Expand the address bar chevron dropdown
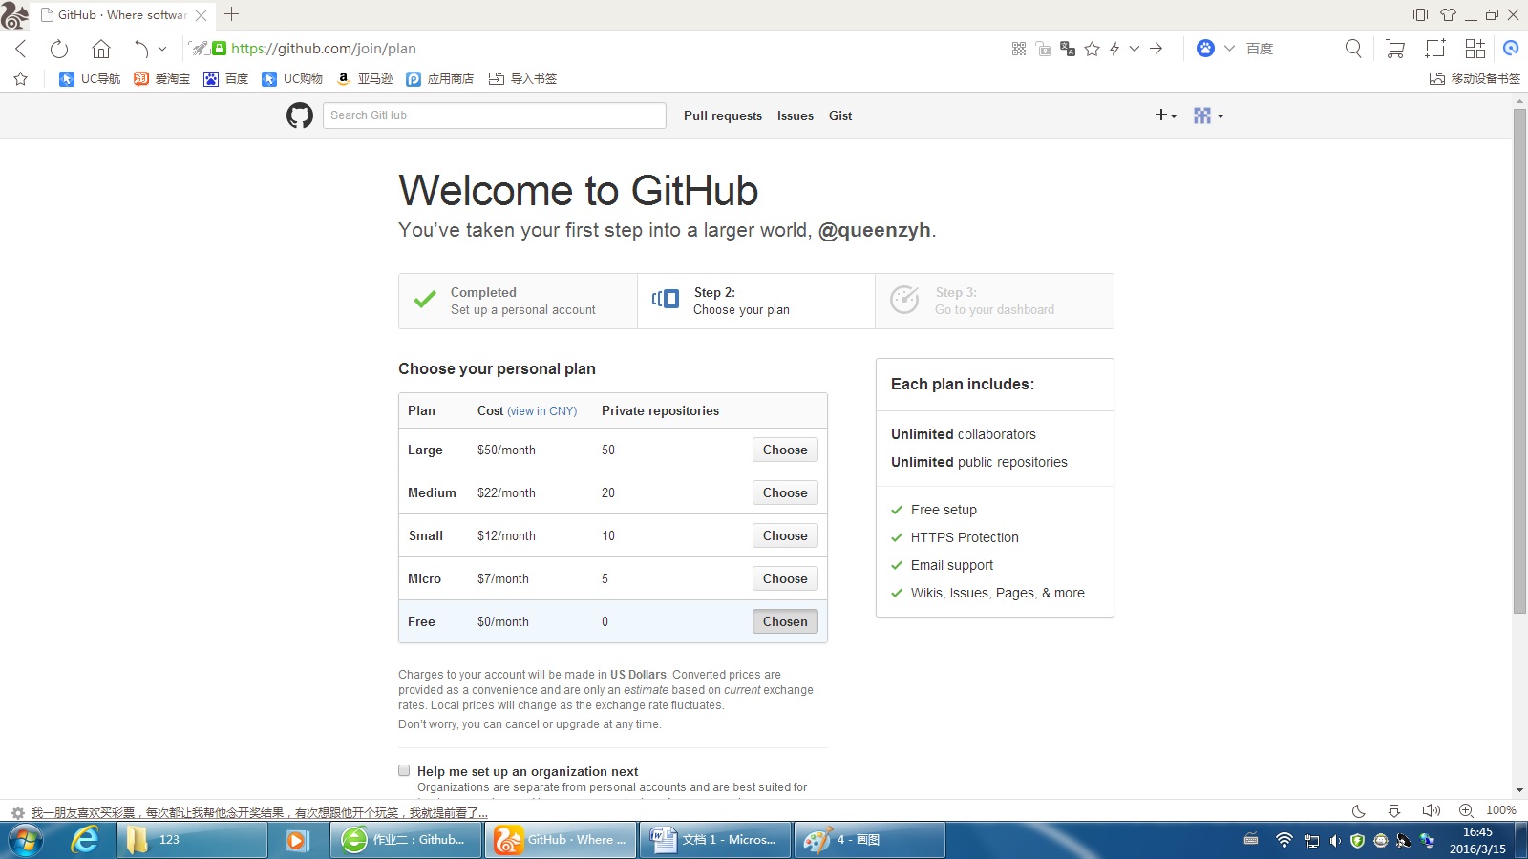1528x859 pixels. 1135,49
